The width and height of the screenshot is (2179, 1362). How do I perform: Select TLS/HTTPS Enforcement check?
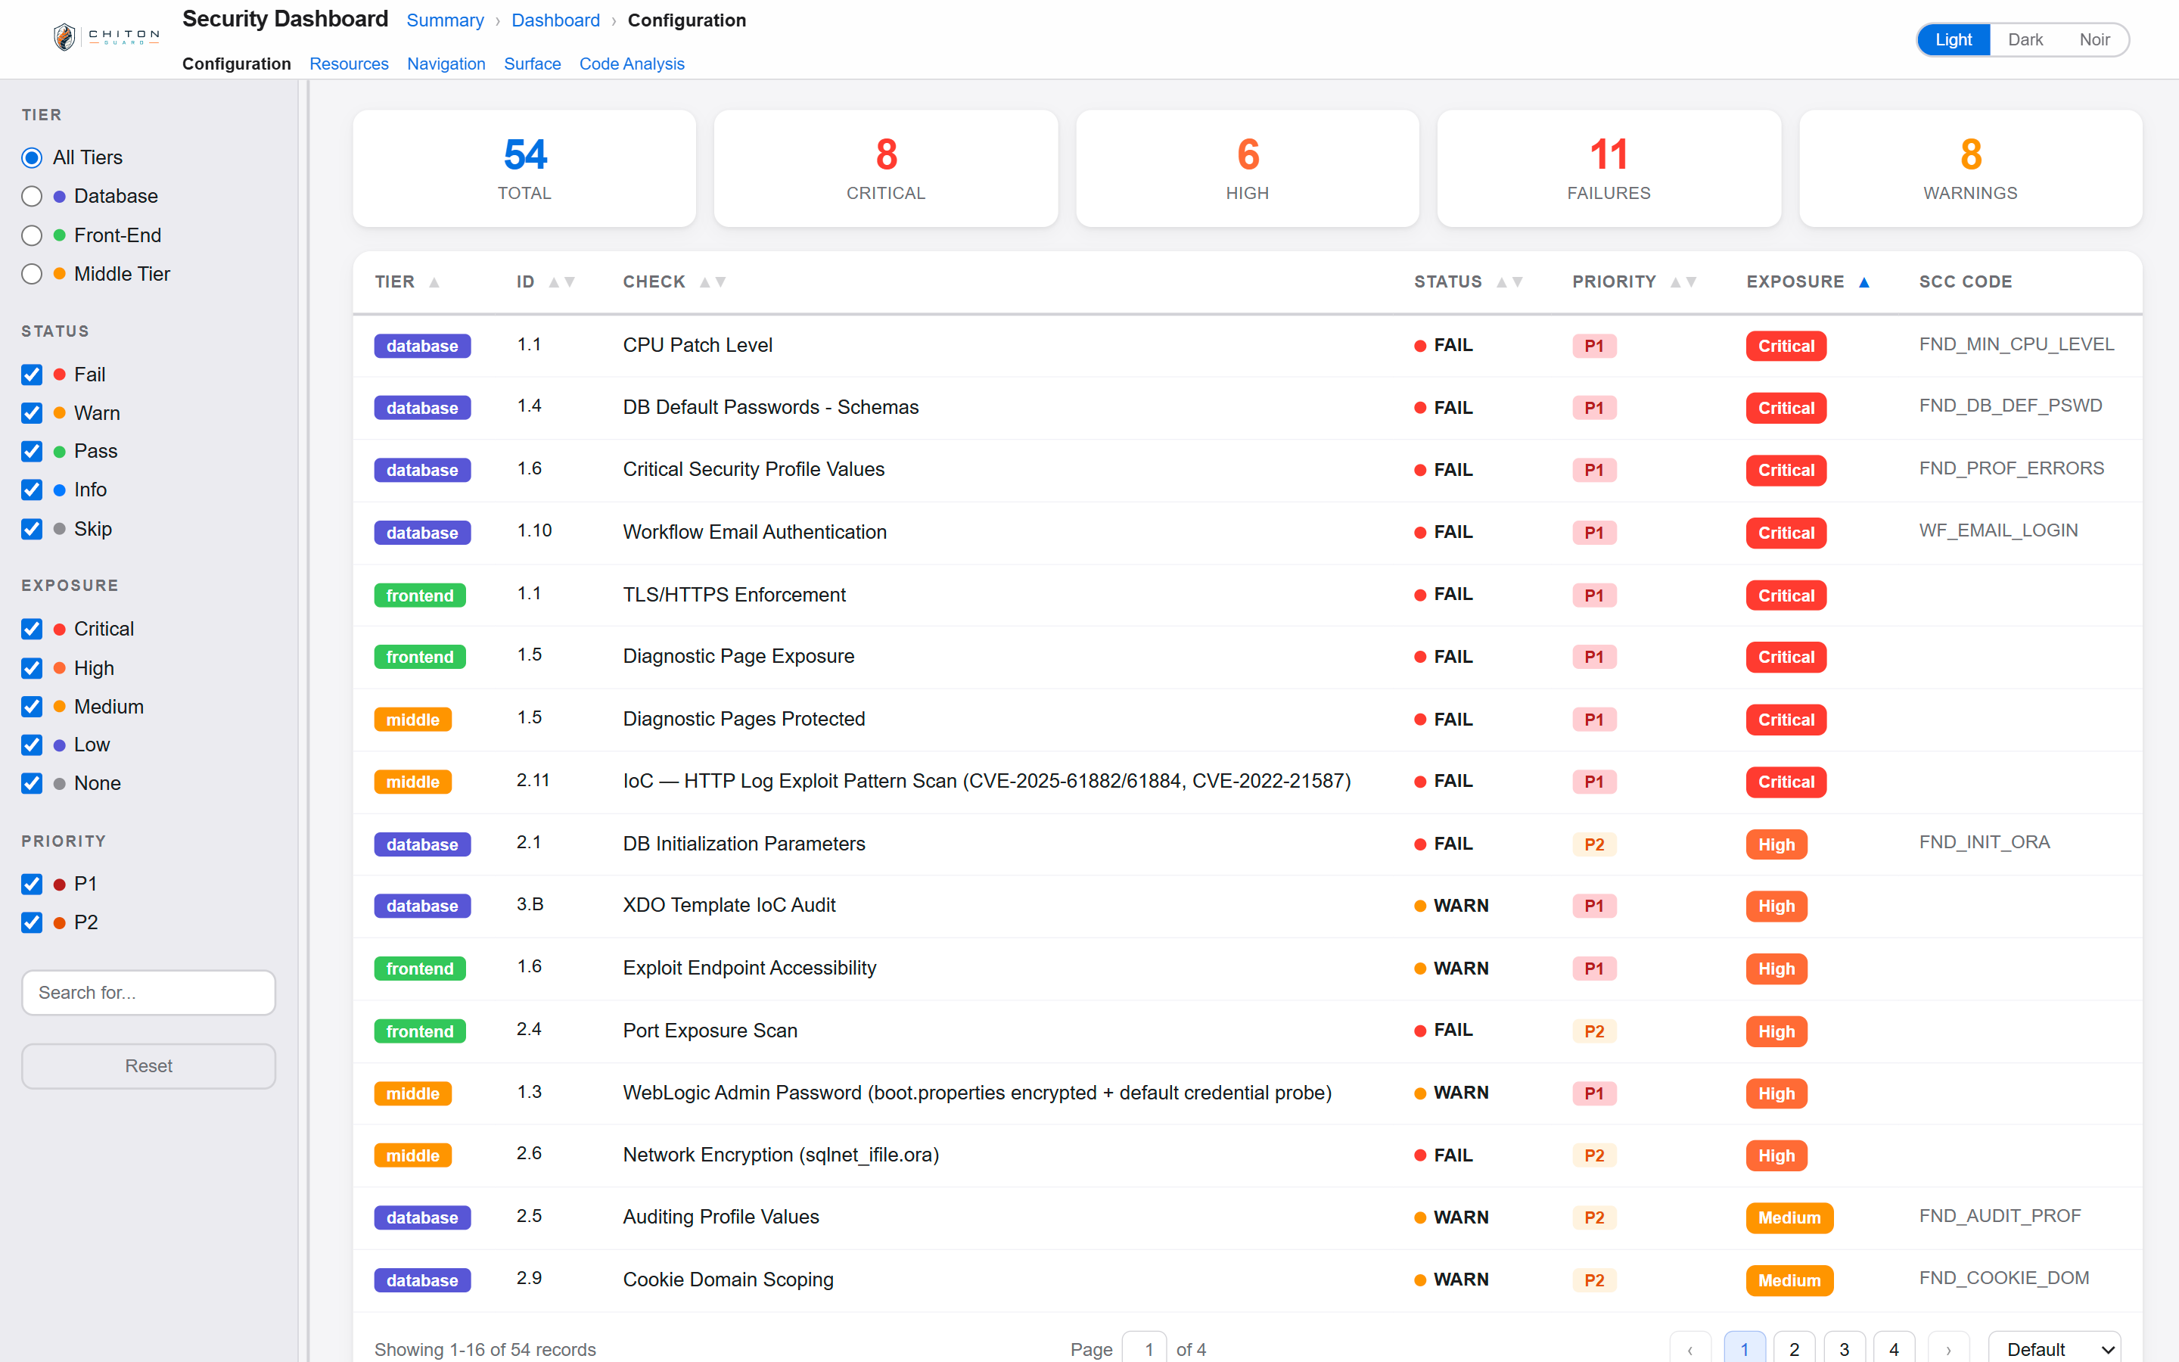[x=734, y=595]
